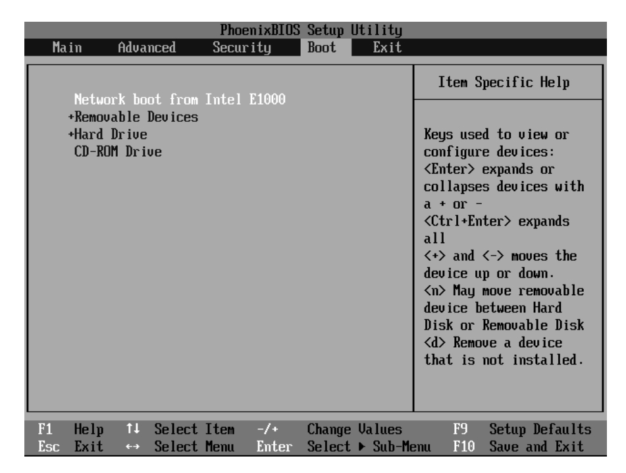Click the Item Specific Help heading
The width and height of the screenshot is (626, 473).
508,83
